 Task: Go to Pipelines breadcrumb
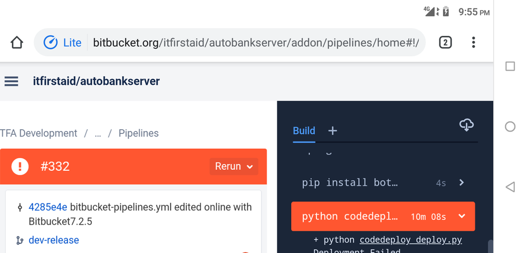pos(138,133)
